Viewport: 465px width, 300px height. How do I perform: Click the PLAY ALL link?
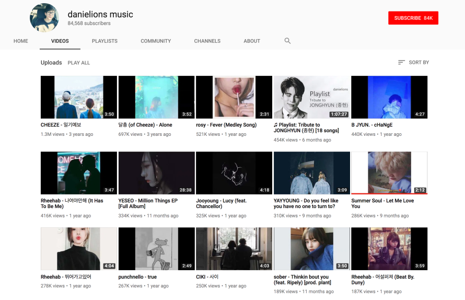78,63
